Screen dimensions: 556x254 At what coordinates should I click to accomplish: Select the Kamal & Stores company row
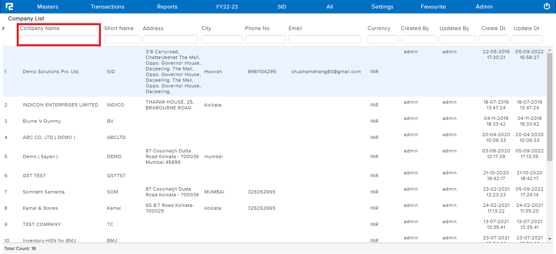click(x=40, y=208)
